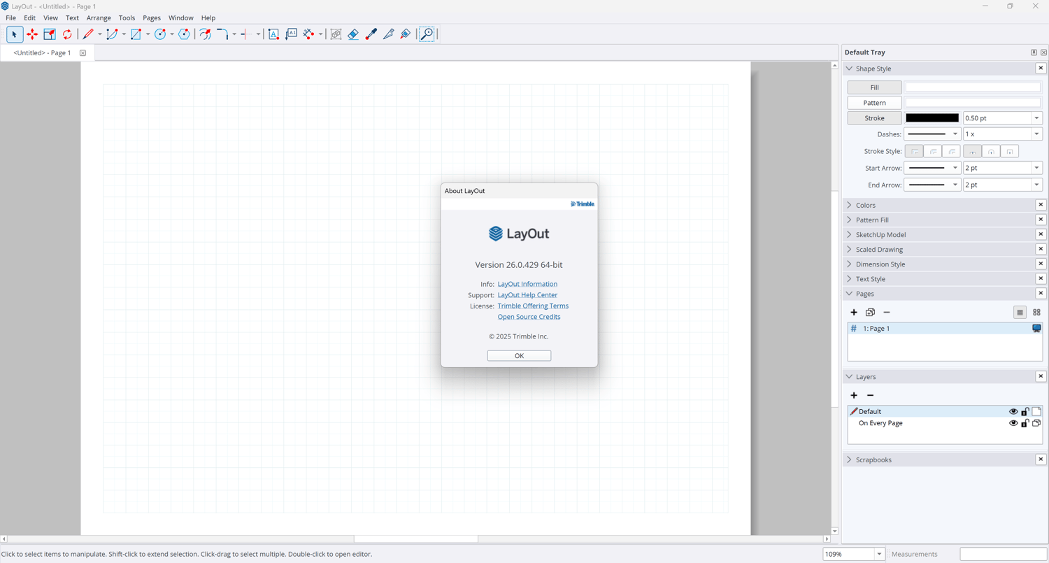Toggle Default layer sharing across pages
The height and width of the screenshot is (563, 1049).
[x=1036, y=412]
